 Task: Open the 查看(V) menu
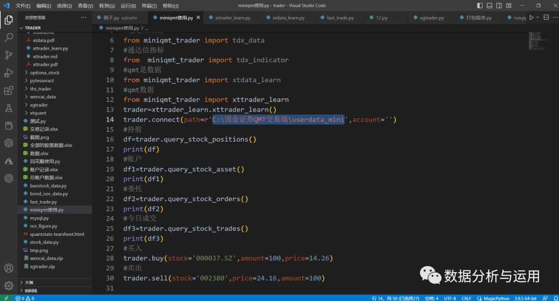click(85, 6)
